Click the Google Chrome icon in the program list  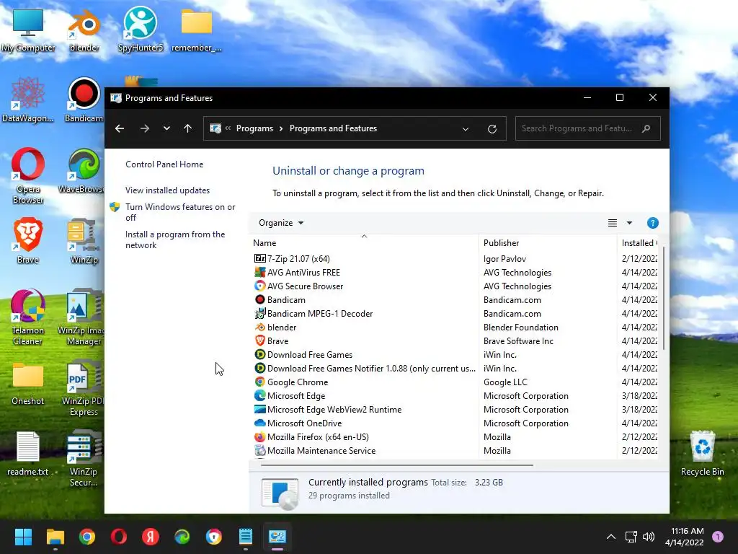click(259, 382)
